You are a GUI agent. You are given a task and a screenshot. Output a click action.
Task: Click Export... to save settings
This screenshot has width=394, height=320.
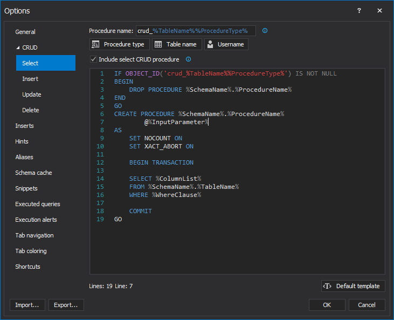66,305
